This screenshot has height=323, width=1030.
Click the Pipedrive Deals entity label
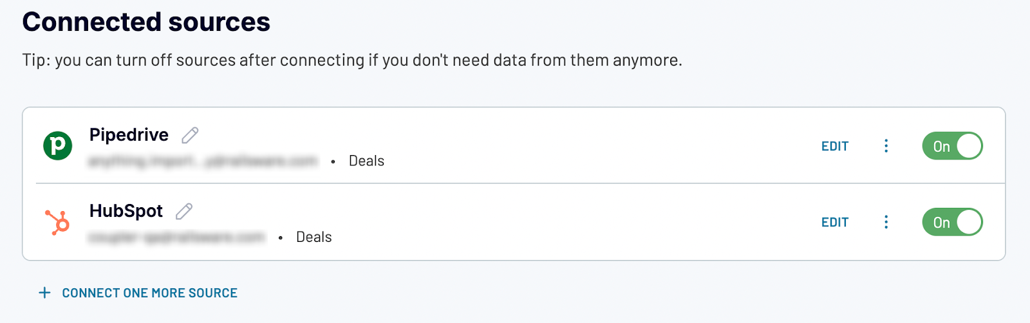coord(366,161)
